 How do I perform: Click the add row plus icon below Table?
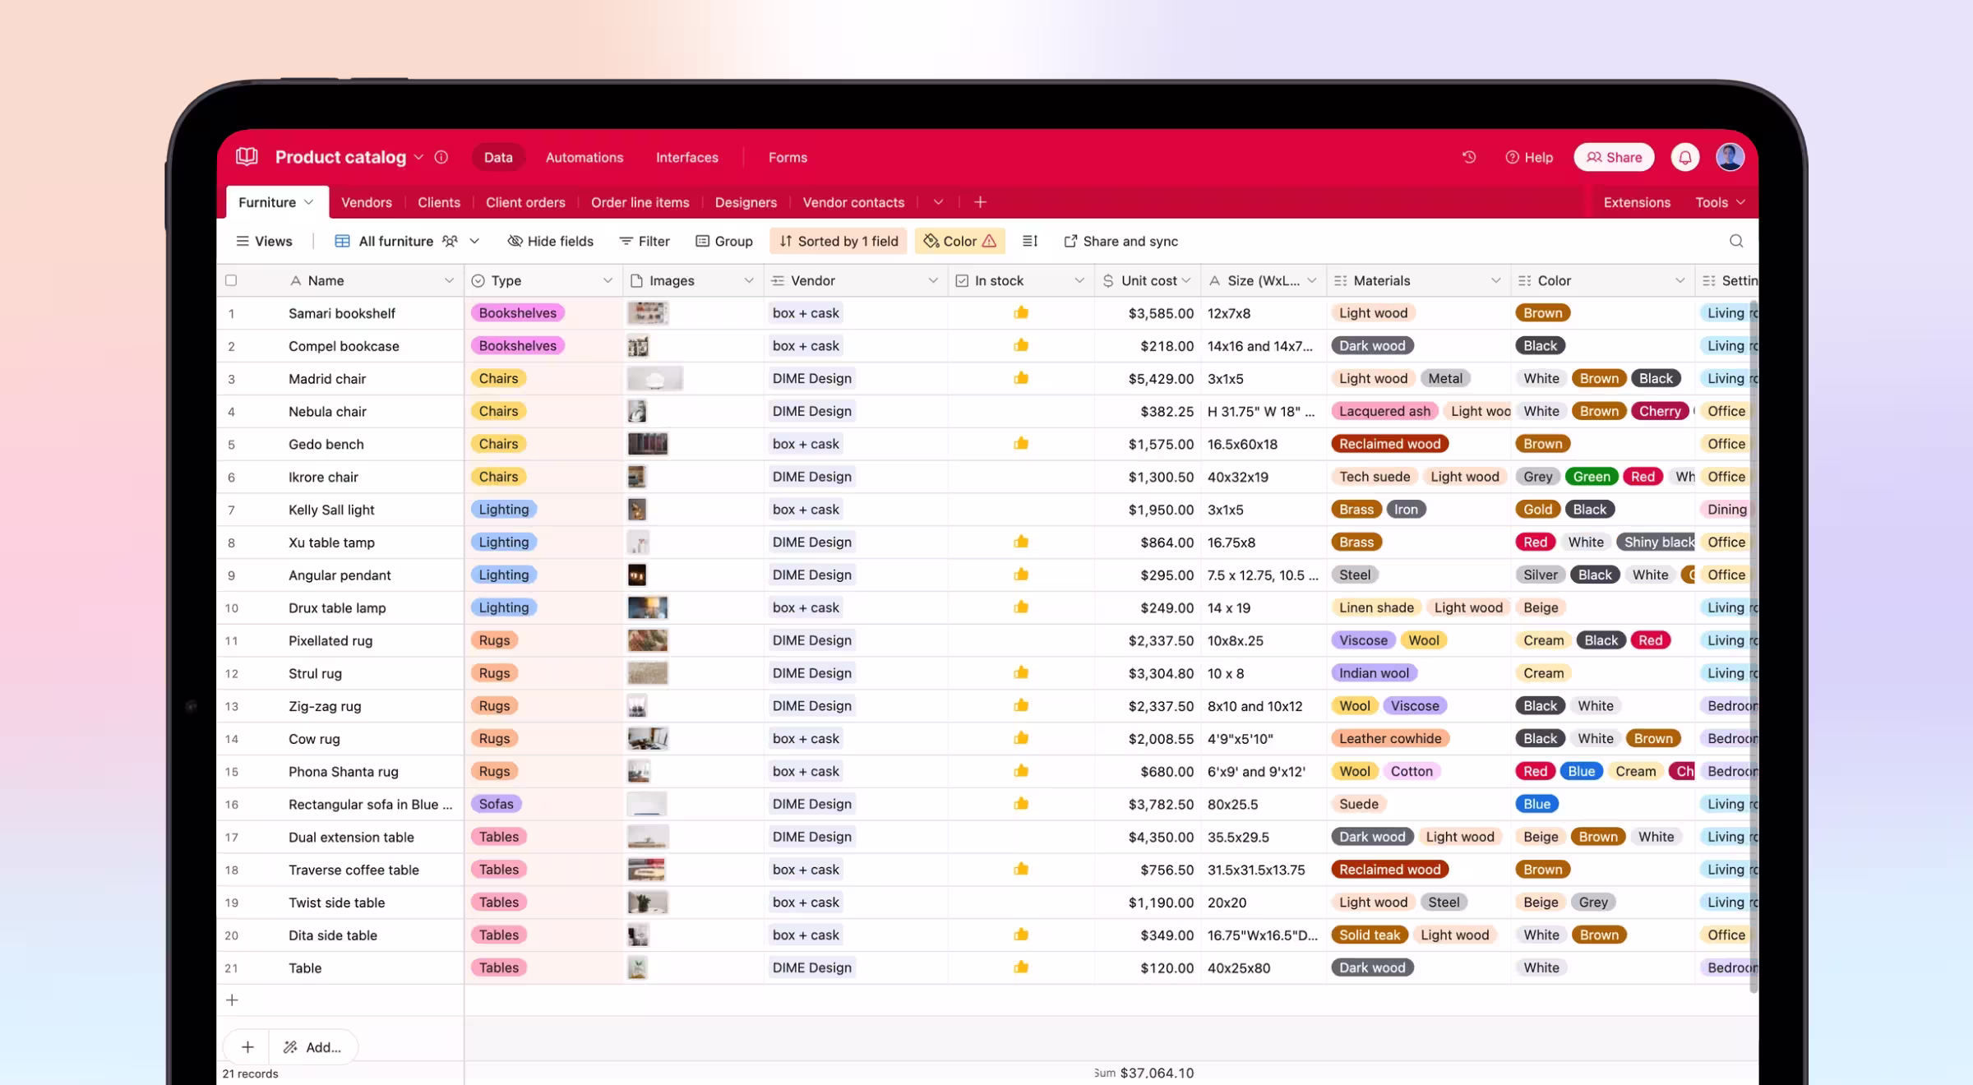point(232,1000)
